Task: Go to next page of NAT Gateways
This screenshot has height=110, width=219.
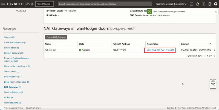Action: [x=215, y=56]
